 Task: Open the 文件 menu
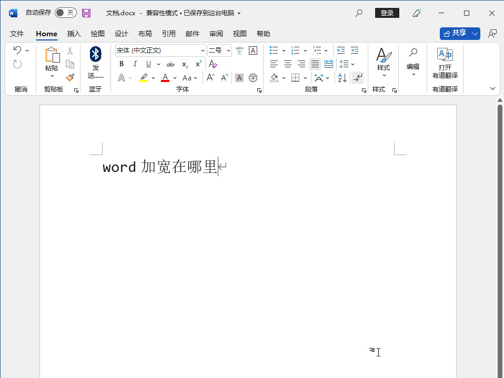tap(17, 34)
